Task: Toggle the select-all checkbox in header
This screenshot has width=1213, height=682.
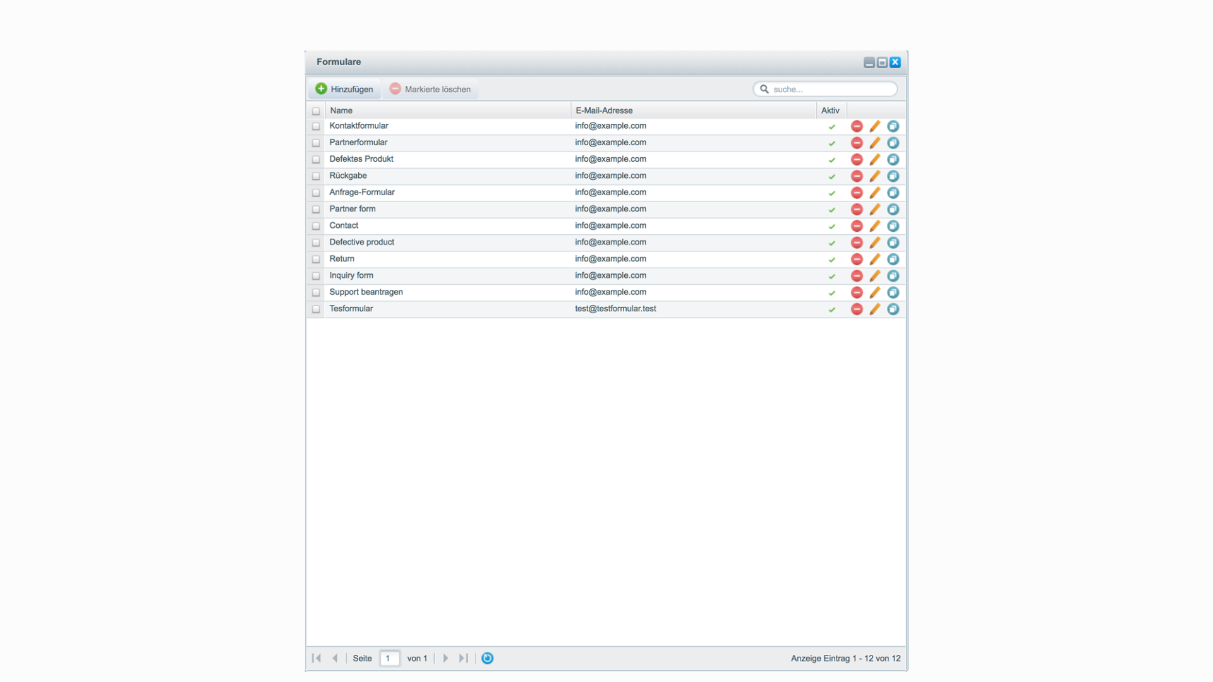Action: [316, 111]
